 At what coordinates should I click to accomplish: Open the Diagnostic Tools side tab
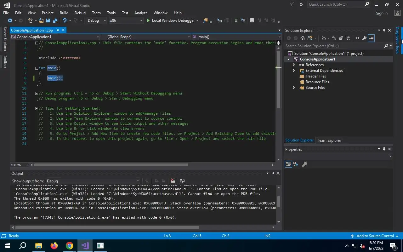397,40
